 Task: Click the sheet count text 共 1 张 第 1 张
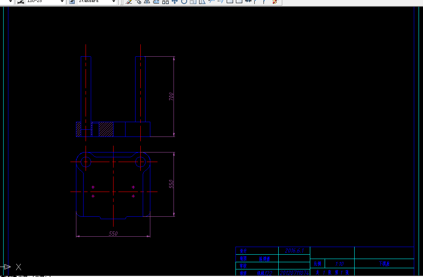point(332,273)
